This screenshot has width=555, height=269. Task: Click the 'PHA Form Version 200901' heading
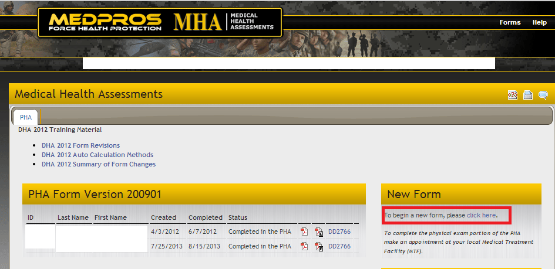95,194
